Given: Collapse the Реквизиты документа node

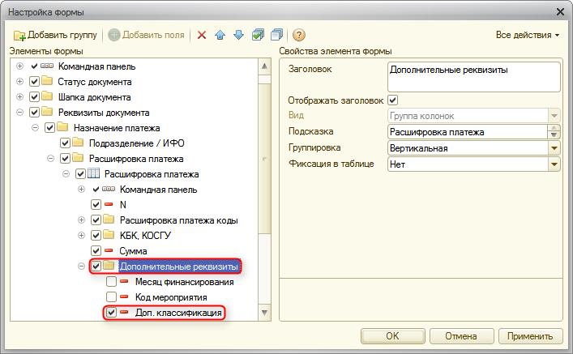Looking at the screenshot, I should pos(19,112).
